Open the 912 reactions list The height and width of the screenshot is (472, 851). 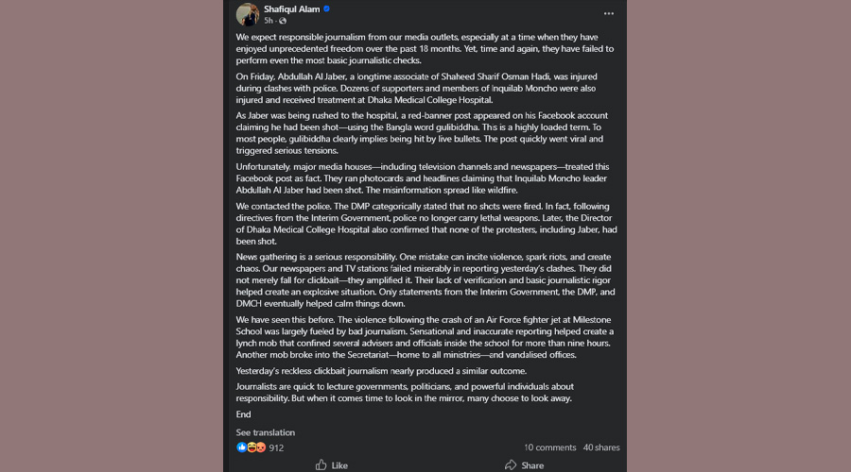click(276, 447)
